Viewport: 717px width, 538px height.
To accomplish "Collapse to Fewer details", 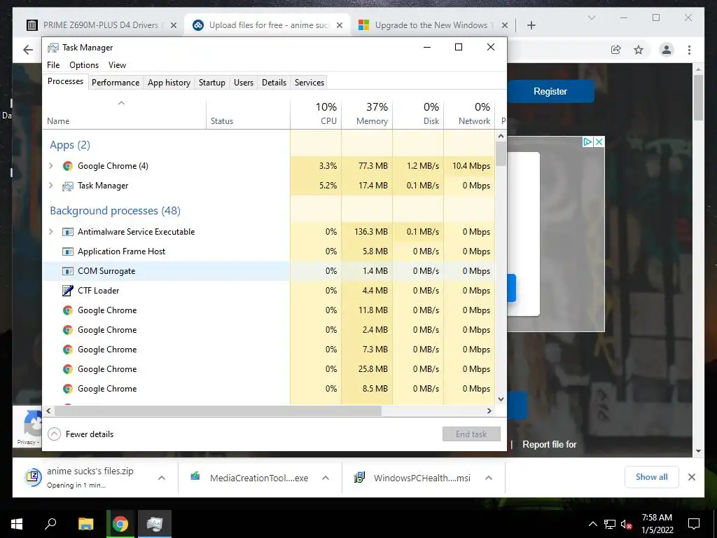I will pyautogui.click(x=81, y=434).
